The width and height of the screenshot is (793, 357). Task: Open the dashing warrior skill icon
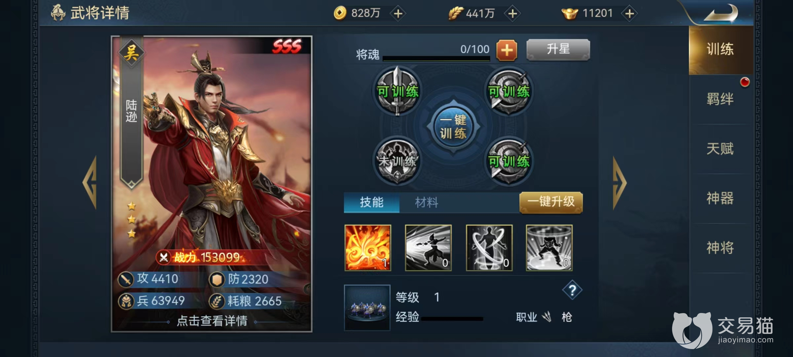pyautogui.click(x=428, y=248)
